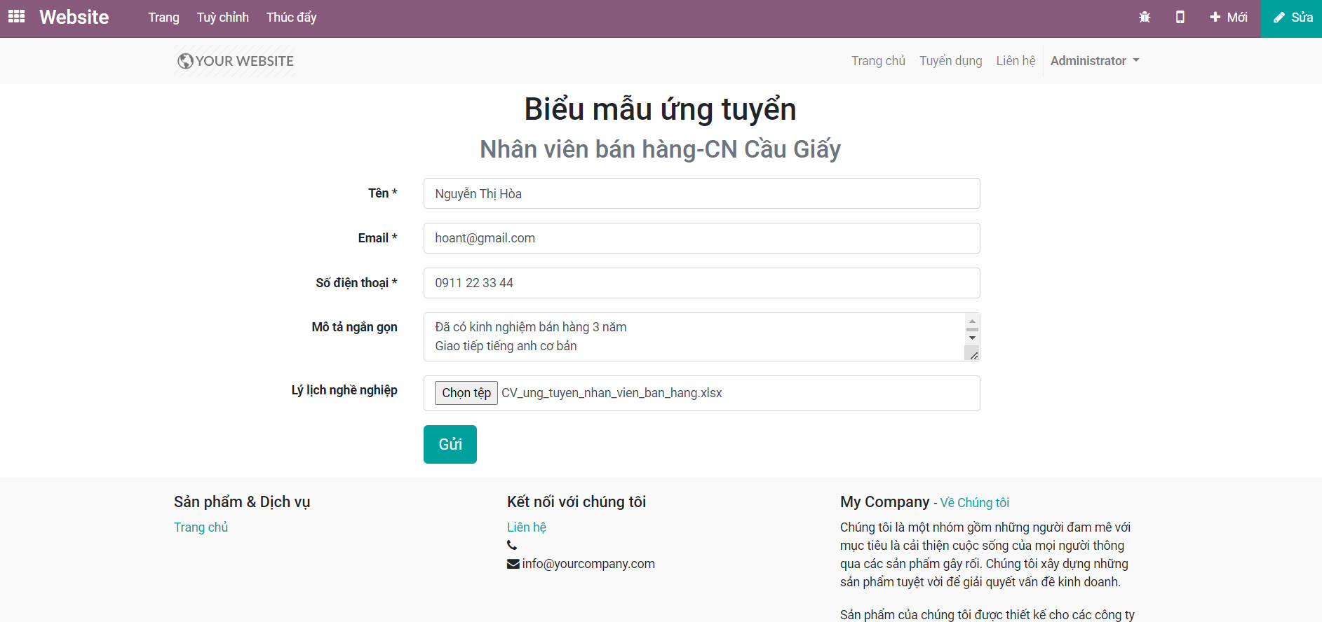Click the globe logo of Your Website
This screenshot has height=622, width=1322.
pos(185,61)
